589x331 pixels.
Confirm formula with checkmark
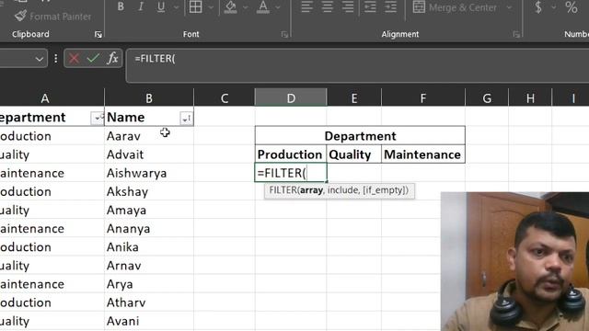(x=93, y=58)
